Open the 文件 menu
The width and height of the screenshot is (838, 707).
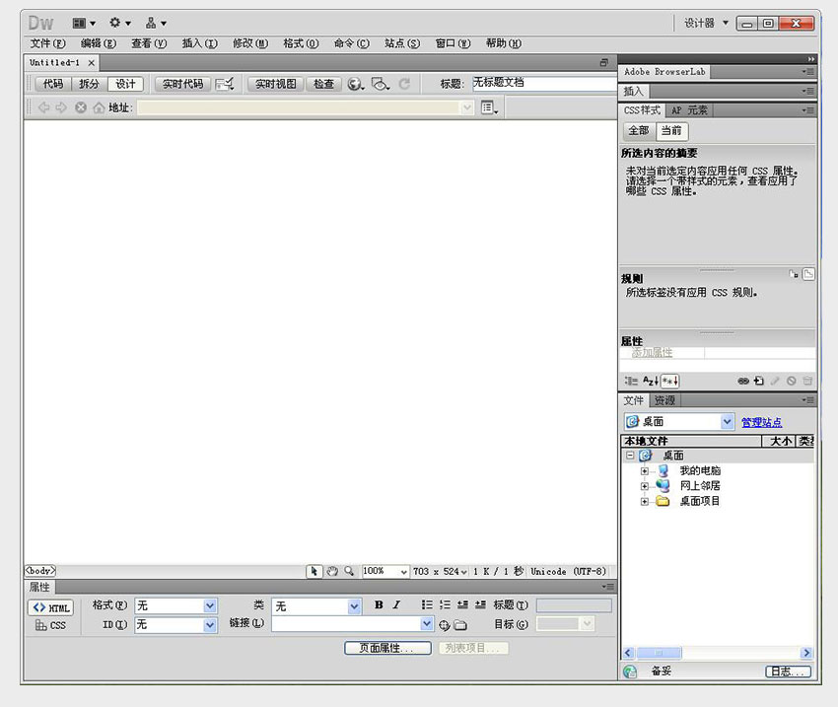47,43
